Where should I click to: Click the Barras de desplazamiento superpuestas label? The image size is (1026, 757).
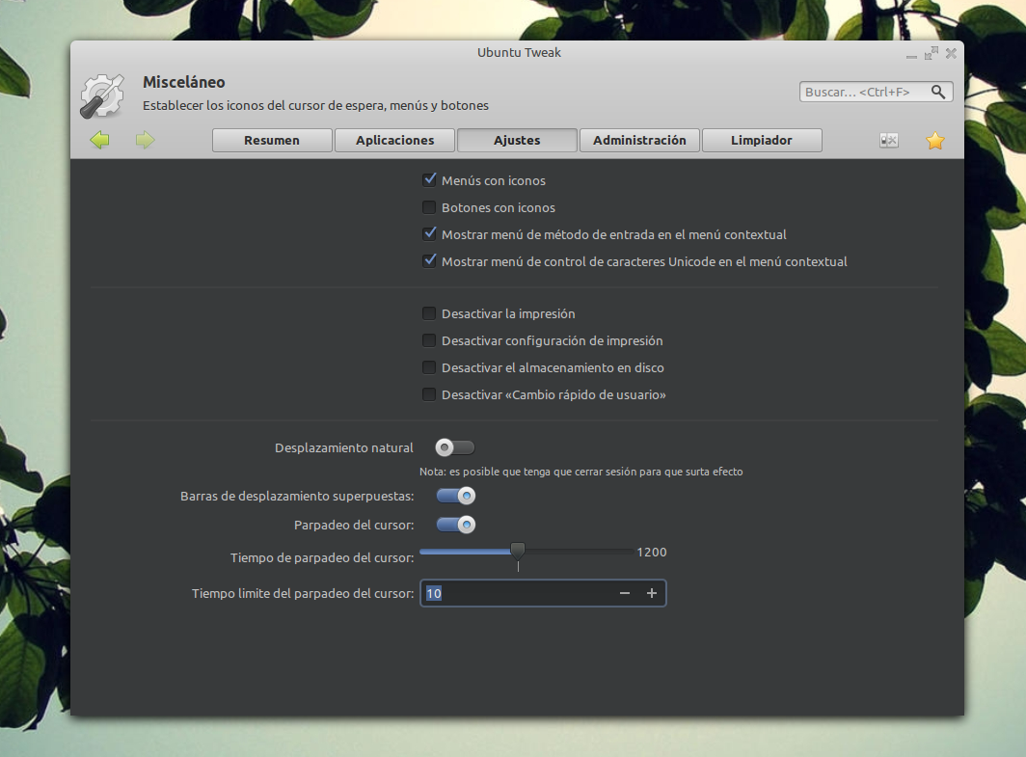(x=297, y=496)
